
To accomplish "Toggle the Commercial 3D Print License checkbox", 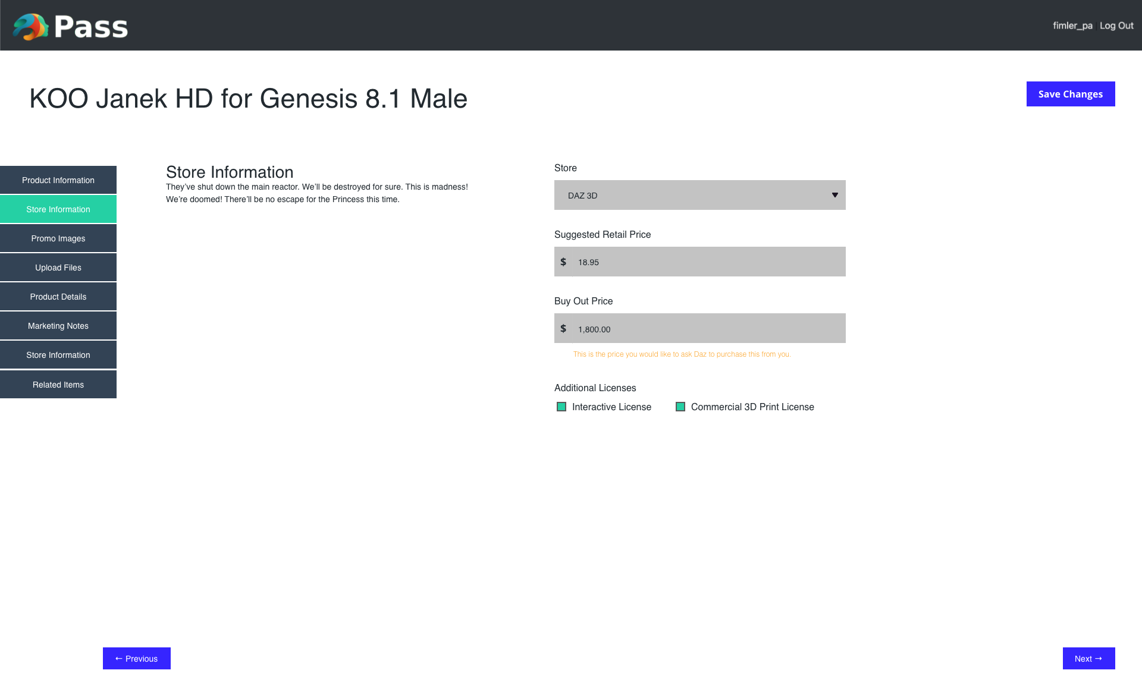I will (680, 407).
